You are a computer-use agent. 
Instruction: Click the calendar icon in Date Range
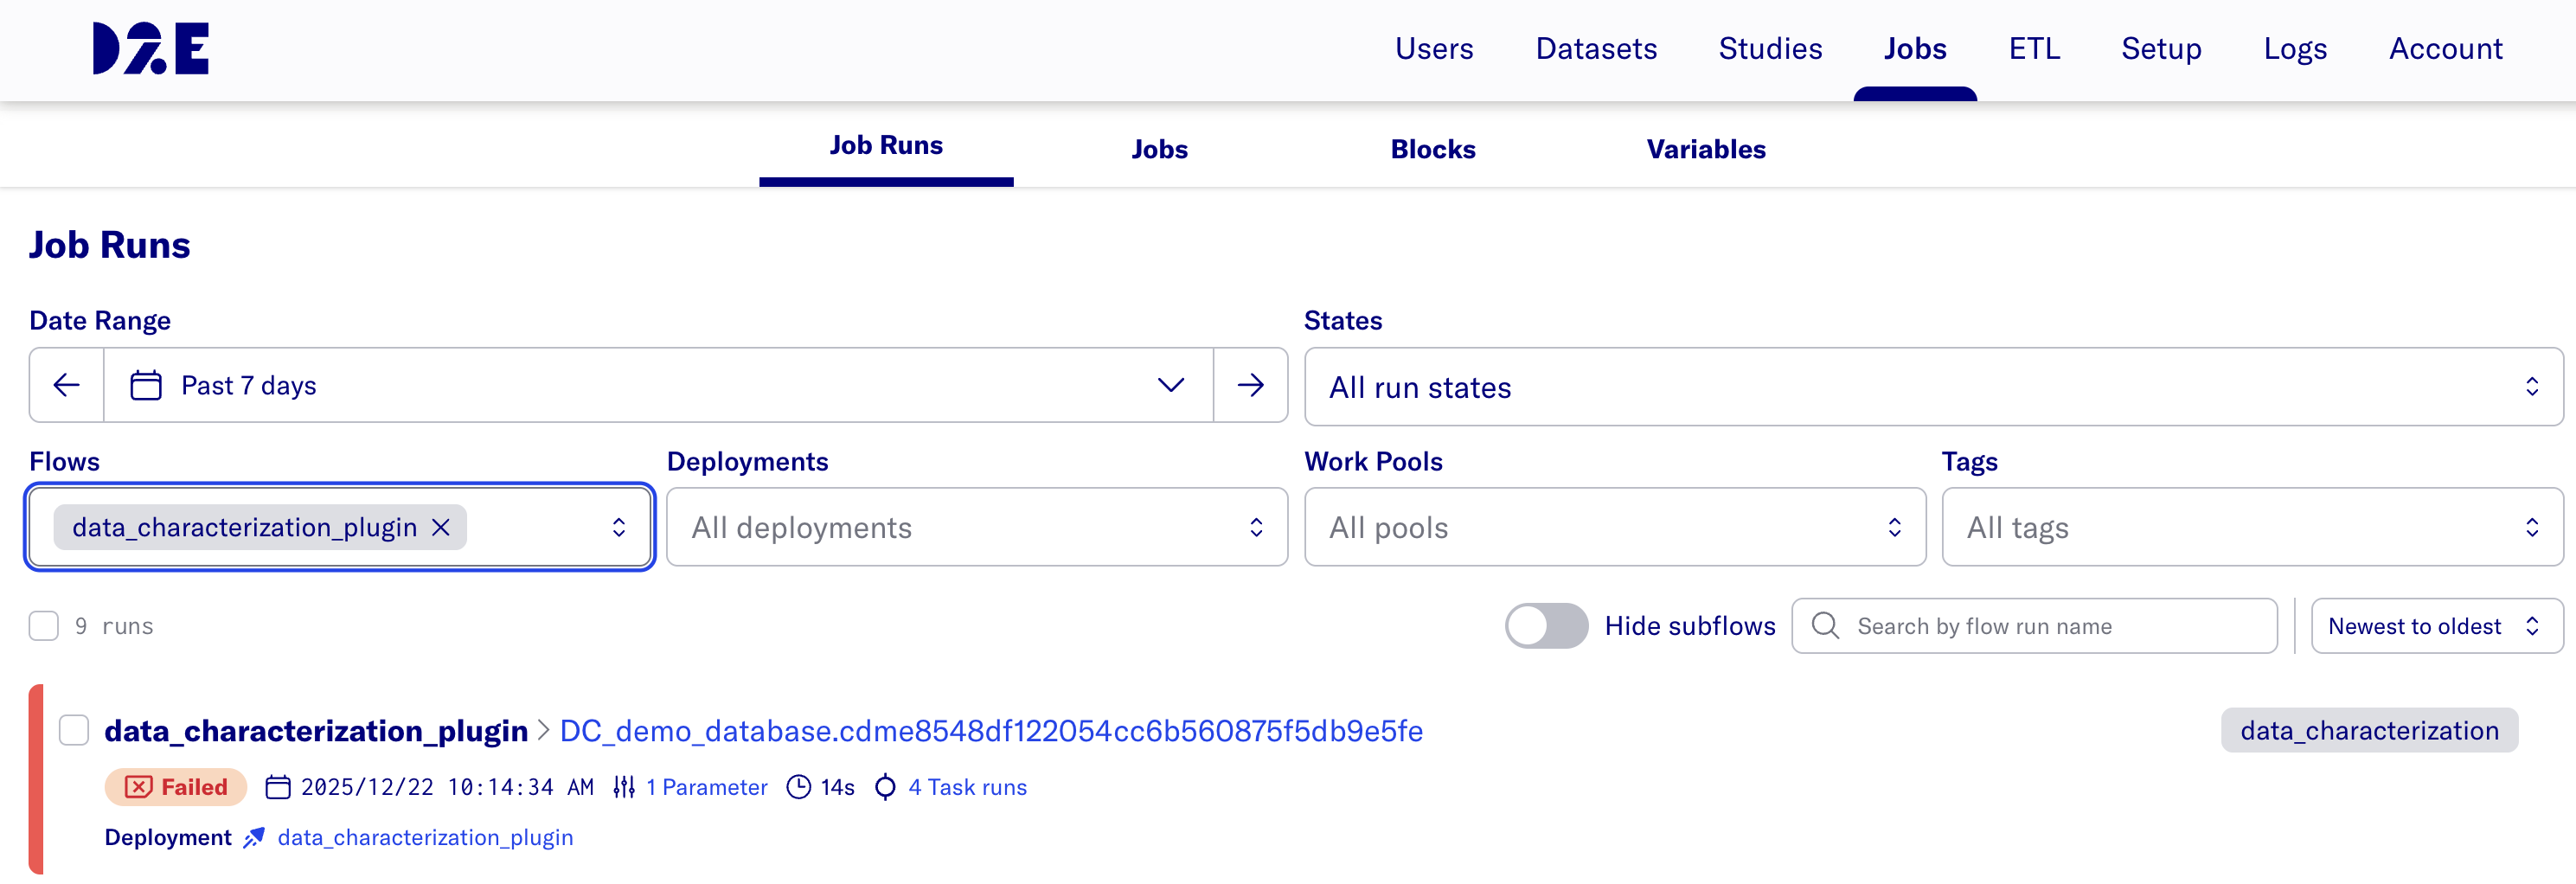(146, 385)
